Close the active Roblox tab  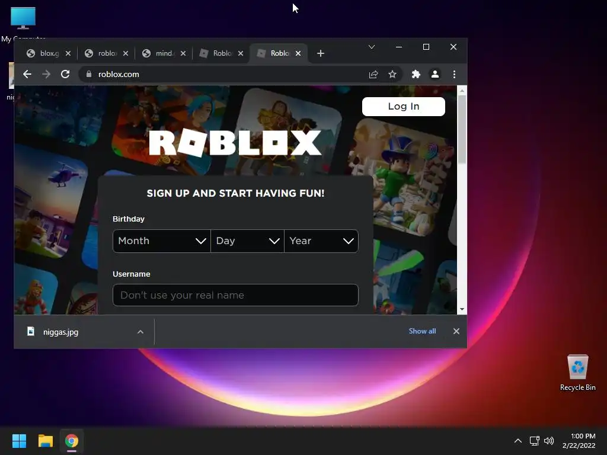click(298, 53)
